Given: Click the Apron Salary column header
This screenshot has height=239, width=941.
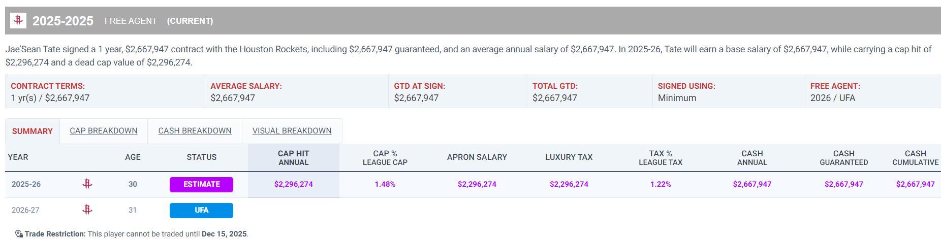Looking at the screenshot, I should (x=477, y=157).
